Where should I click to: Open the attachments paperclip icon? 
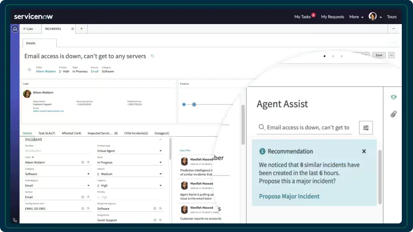[x=394, y=114]
